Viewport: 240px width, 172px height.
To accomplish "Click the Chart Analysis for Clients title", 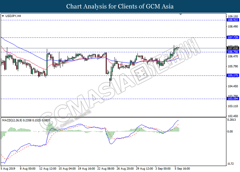I will [120, 7].
